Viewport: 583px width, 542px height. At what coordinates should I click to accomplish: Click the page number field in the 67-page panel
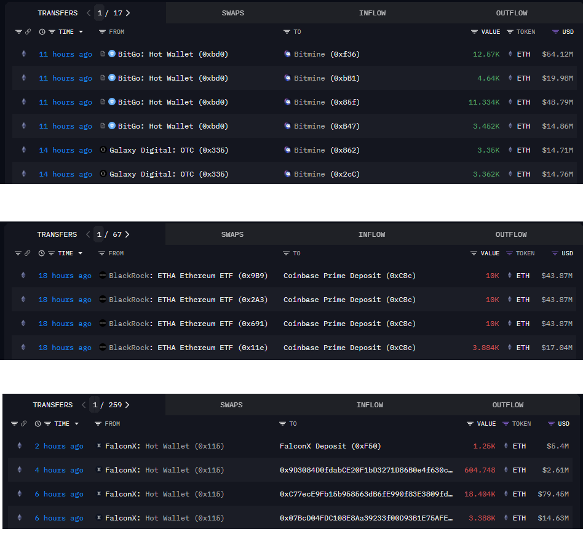[99, 234]
